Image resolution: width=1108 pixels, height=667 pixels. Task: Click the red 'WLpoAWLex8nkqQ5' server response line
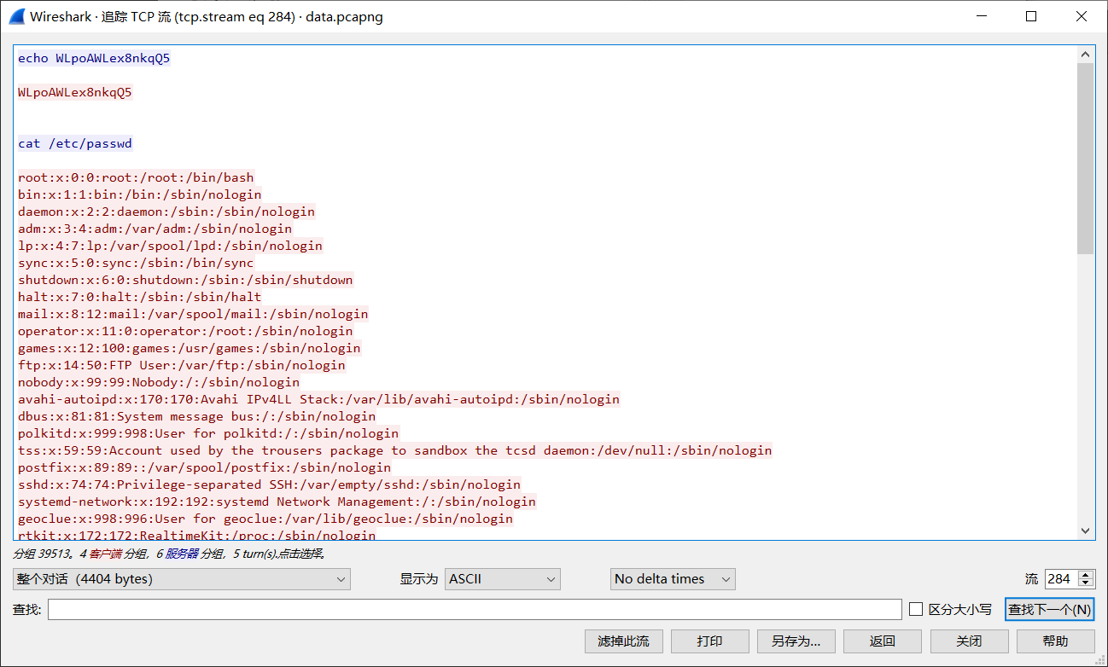coord(75,92)
